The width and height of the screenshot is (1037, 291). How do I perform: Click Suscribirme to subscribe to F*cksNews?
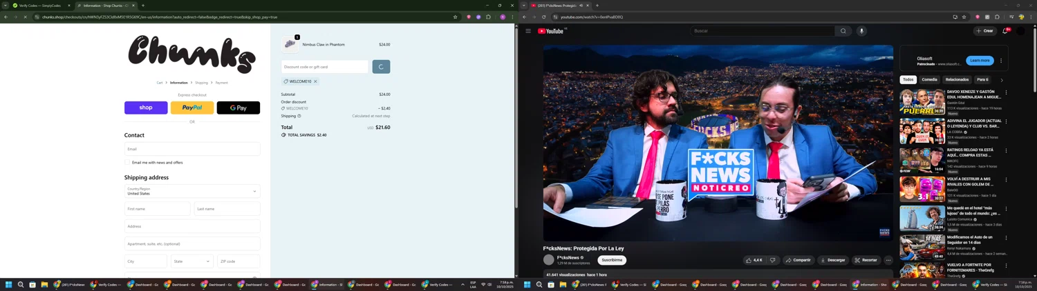coord(611,260)
